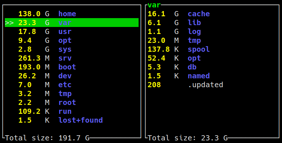282x143 pixels.
Task: Select the home directory row
Action: 72,14
